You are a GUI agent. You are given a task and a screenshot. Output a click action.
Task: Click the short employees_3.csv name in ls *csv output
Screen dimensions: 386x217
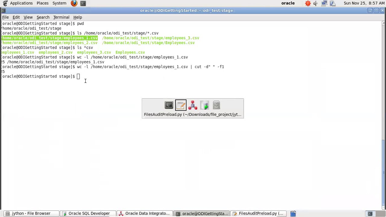point(94,52)
